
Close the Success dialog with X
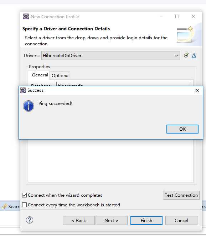[x=197, y=90]
